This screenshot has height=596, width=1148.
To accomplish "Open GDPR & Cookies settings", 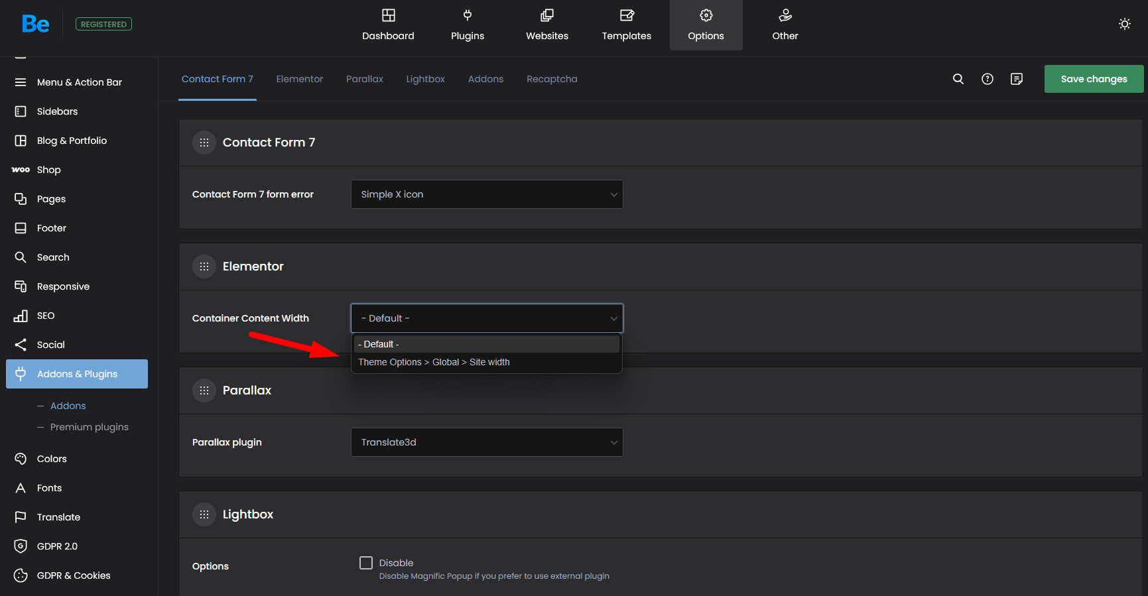I will click(x=74, y=575).
